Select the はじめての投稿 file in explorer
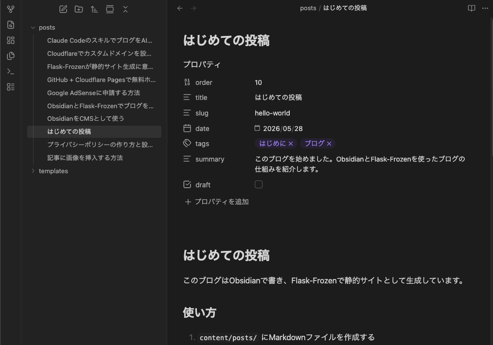The width and height of the screenshot is (493, 345). pos(94,131)
